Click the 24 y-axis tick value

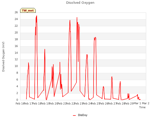[x=16, y=19]
